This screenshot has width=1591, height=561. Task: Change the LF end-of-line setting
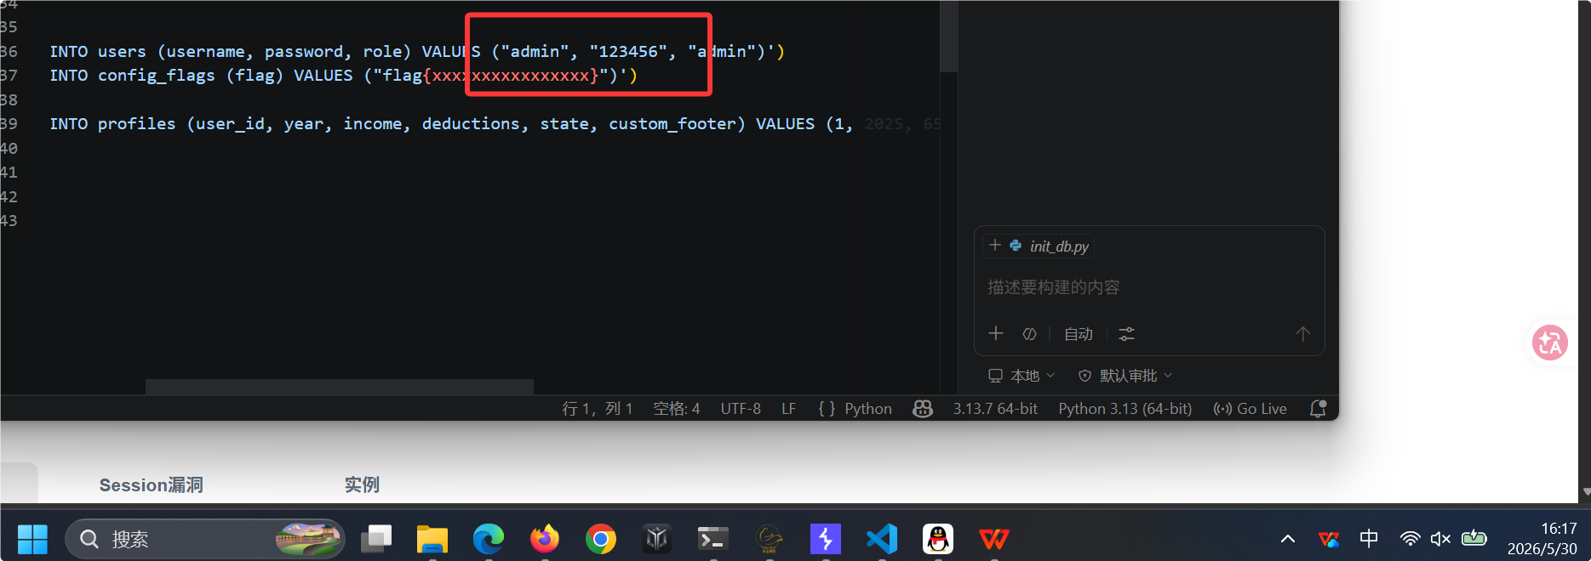(788, 409)
